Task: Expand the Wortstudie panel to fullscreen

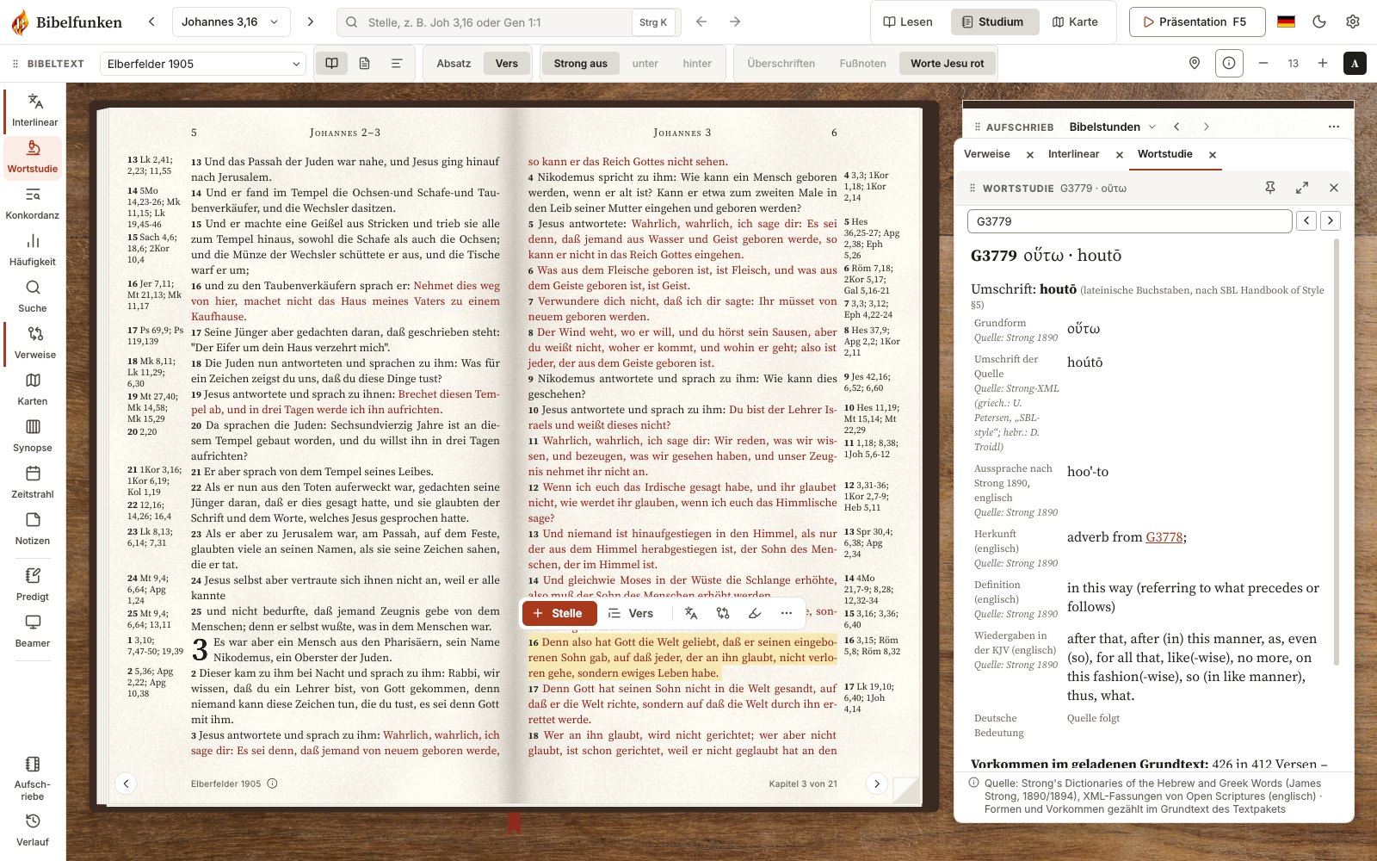Action: click(x=1302, y=188)
